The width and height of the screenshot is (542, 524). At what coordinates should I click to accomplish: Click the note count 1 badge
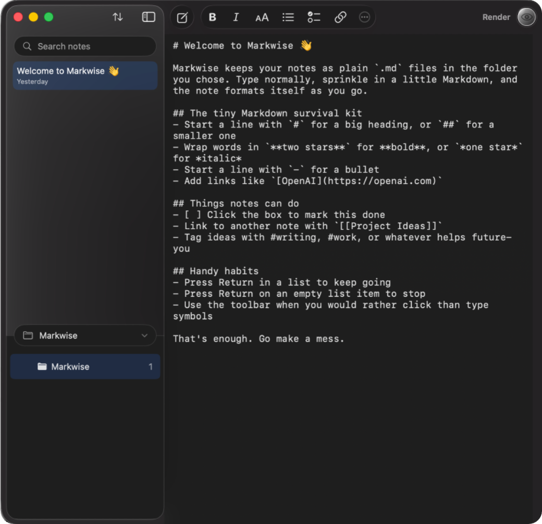point(151,367)
